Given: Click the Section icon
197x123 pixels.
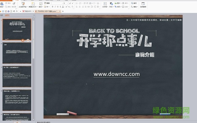Looking at the screenshot, I should pos(45,7).
